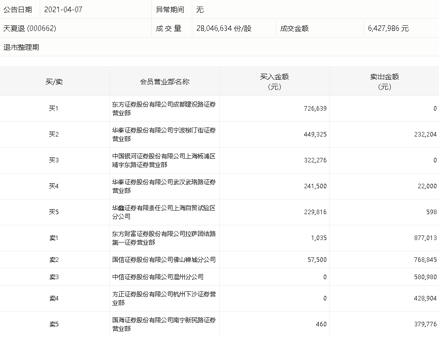439x337 pixels.
Task: Click the 卖出金额 column header
Action: click(x=384, y=82)
